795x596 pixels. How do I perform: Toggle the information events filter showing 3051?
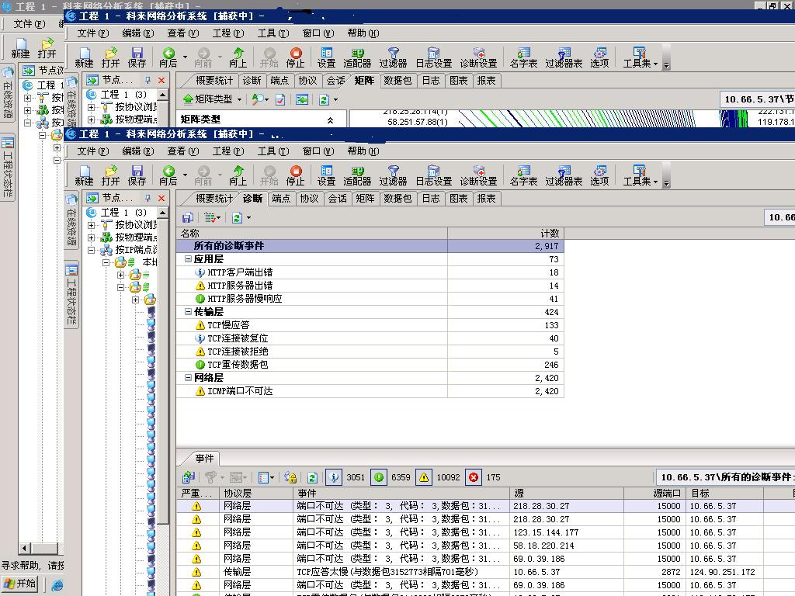(x=334, y=477)
